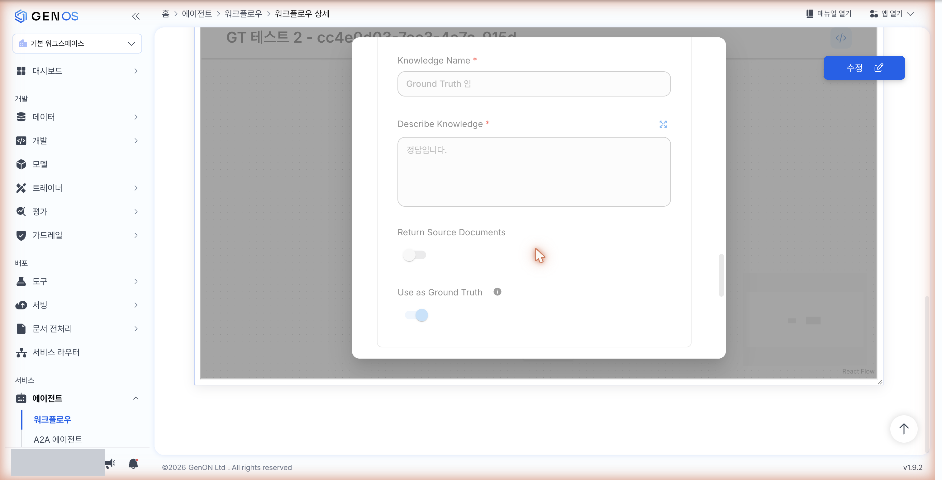This screenshot has height=480, width=942.
Task: Expand the 데이터 menu section
Action: click(x=77, y=117)
